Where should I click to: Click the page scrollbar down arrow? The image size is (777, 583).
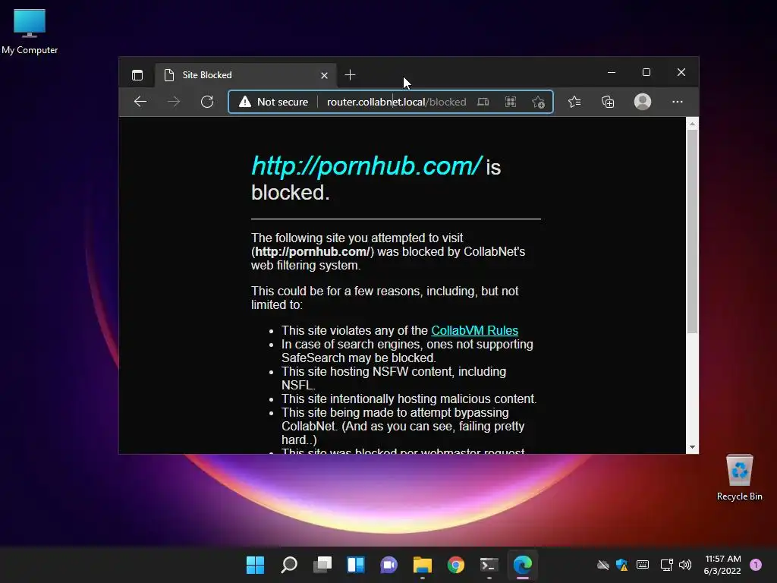(692, 447)
